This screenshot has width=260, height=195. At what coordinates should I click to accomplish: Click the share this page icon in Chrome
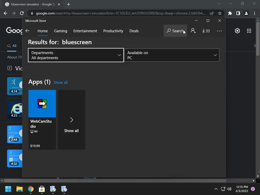click(x=212, y=13)
